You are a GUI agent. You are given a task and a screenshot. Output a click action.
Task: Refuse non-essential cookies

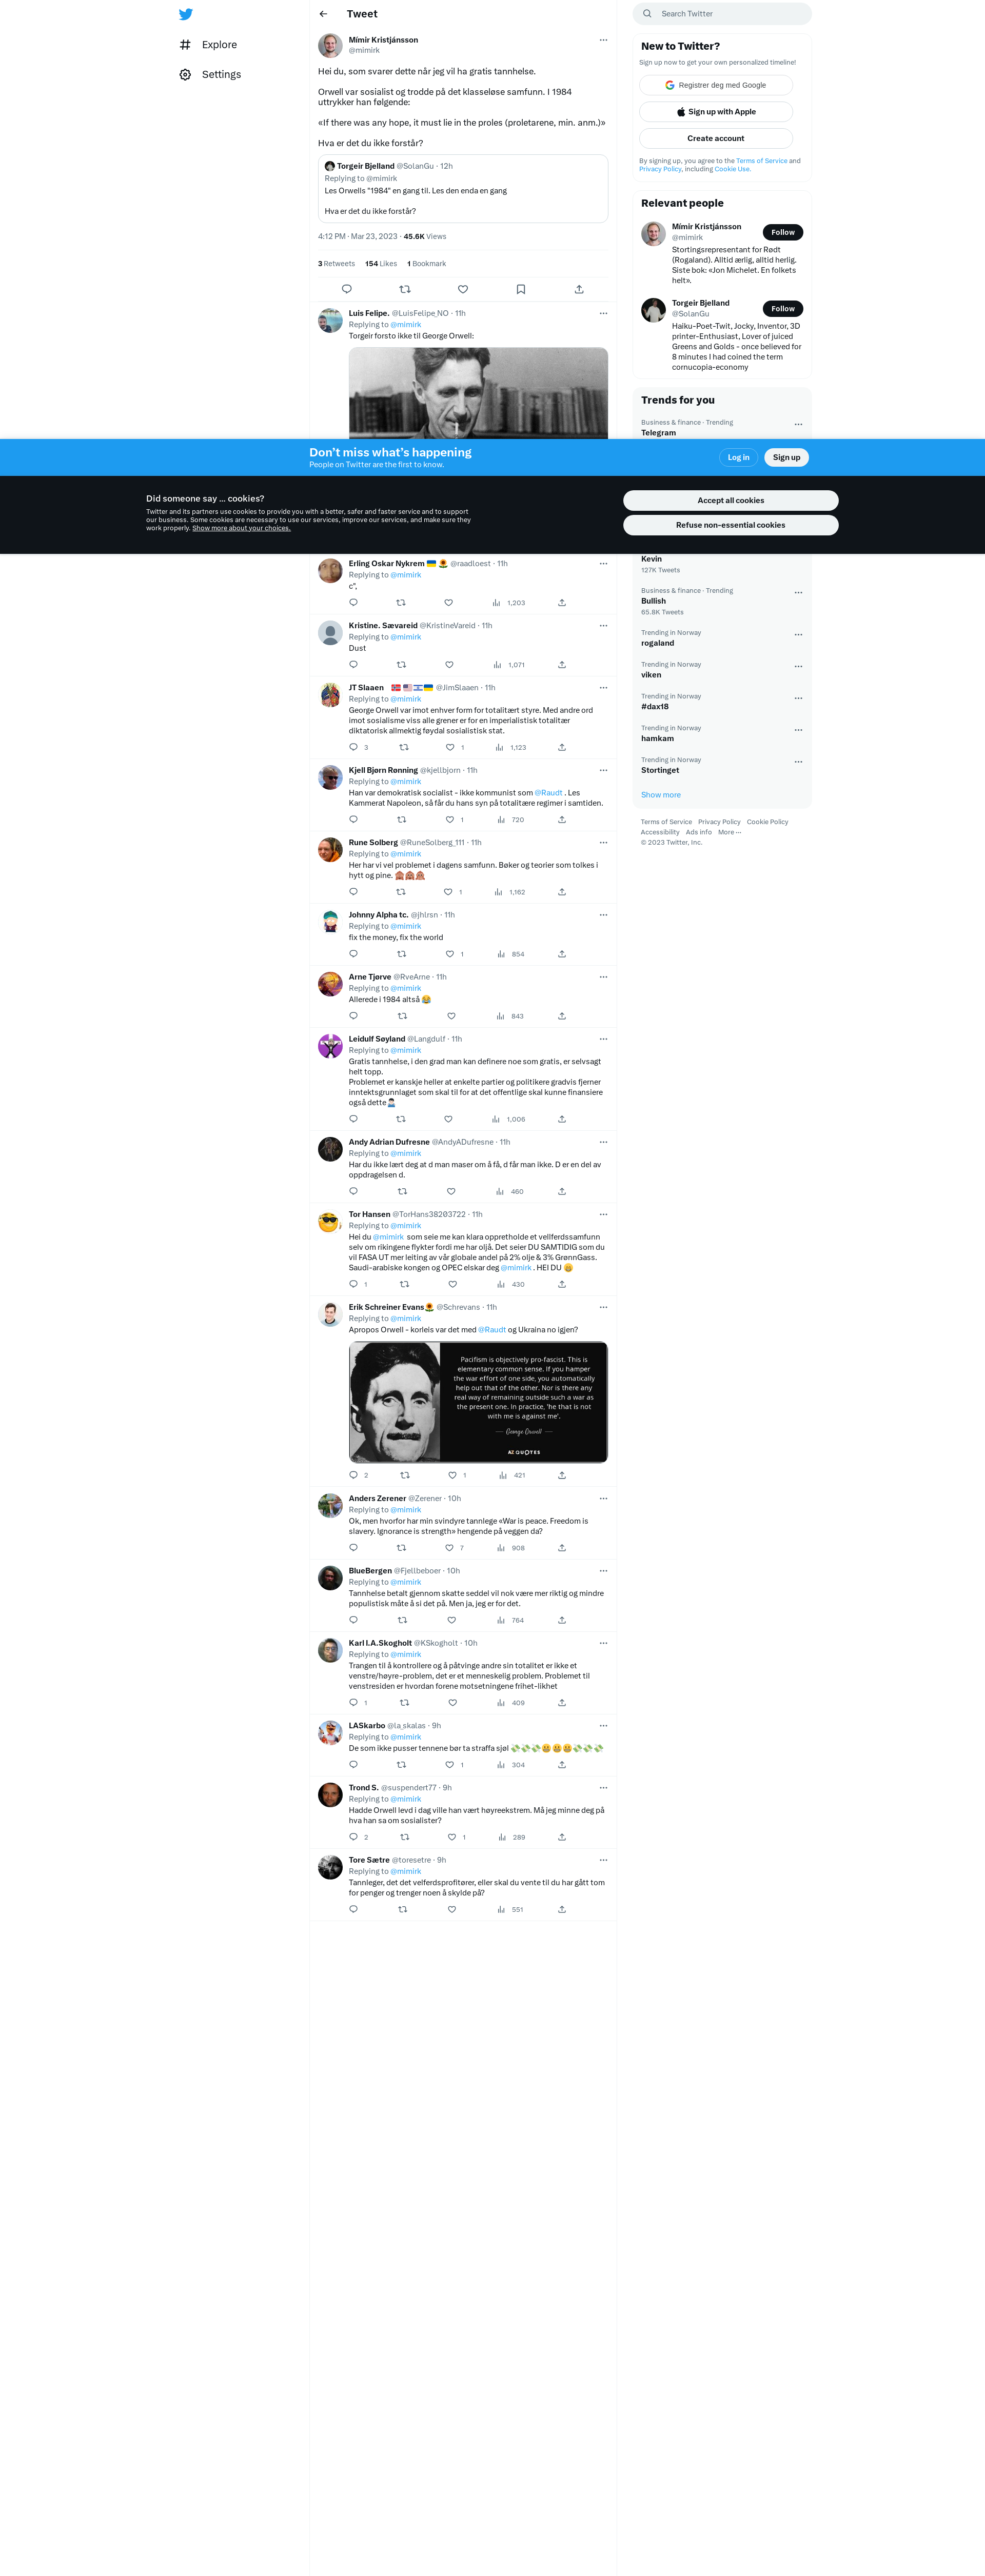coord(730,525)
